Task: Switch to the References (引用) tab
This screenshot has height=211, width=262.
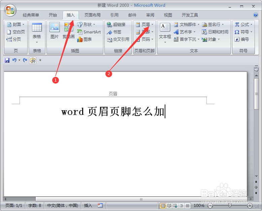Action: [114, 15]
